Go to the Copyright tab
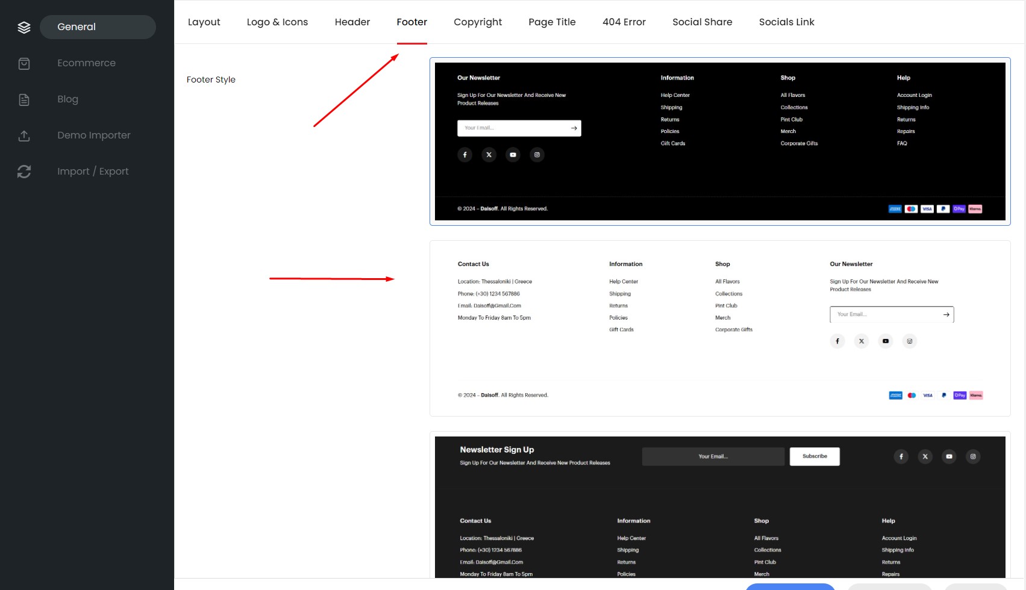Viewport: 1026px width, 590px height. tap(477, 22)
